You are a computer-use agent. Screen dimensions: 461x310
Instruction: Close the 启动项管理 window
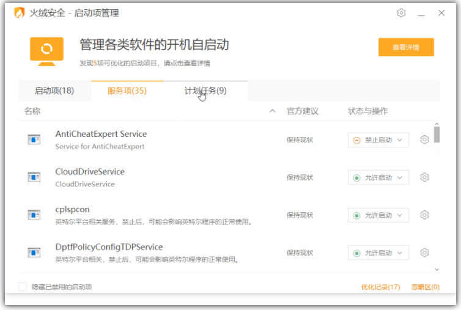[441, 13]
